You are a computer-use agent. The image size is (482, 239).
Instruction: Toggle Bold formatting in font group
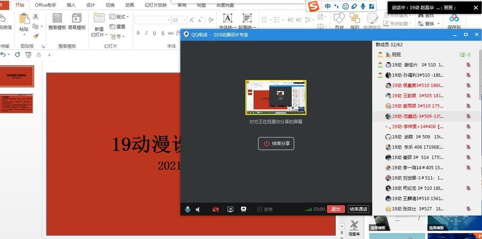138,33
